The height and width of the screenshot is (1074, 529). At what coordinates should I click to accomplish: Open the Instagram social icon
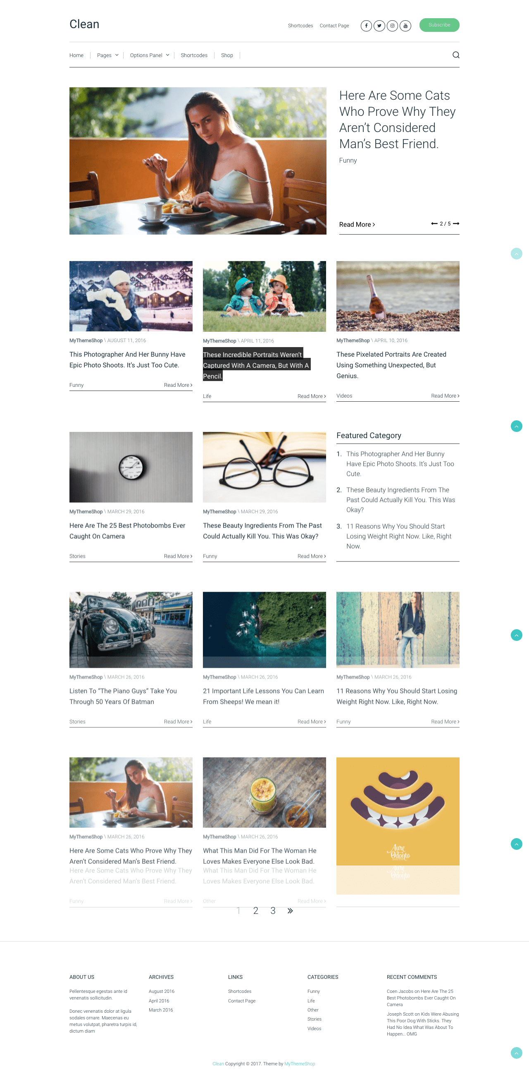pos(392,26)
